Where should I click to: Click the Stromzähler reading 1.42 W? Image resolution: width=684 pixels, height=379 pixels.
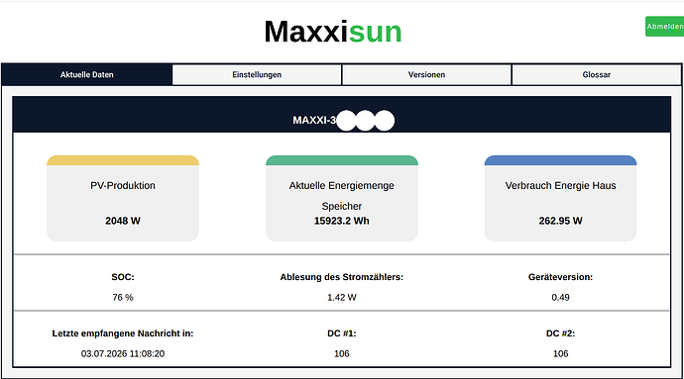[x=342, y=298]
